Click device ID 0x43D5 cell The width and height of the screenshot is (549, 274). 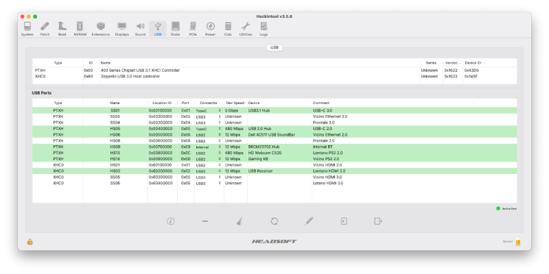pyautogui.click(x=471, y=71)
